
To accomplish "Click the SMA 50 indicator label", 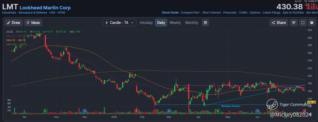I will tap(16, 40).
